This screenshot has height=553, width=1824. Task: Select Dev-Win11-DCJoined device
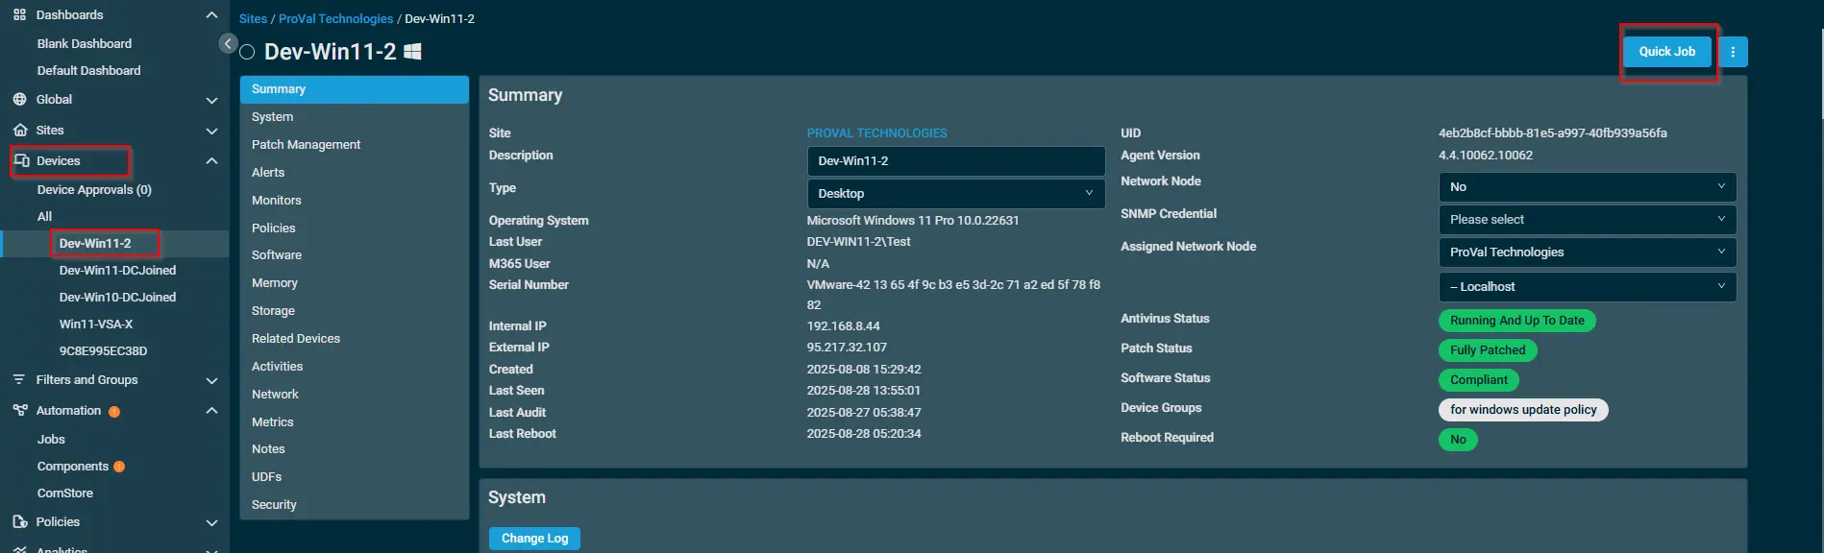tap(117, 271)
